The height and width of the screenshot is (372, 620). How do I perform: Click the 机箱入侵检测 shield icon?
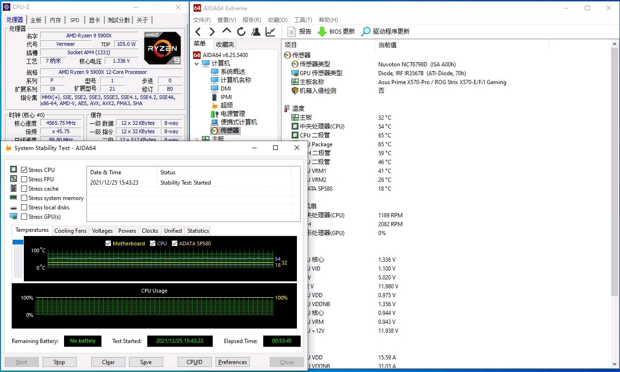pos(295,91)
